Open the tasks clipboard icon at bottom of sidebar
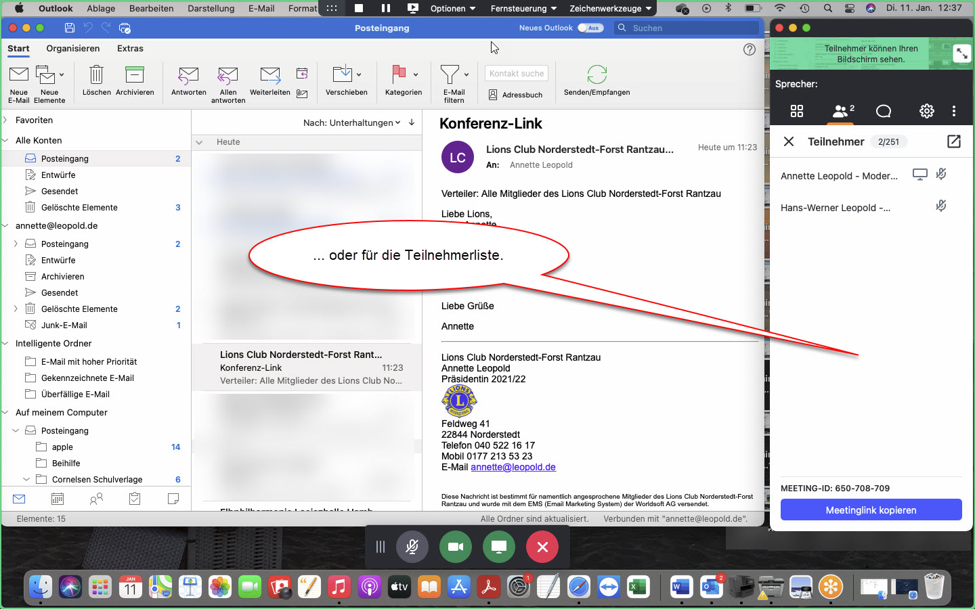This screenshot has width=975, height=609. click(x=135, y=499)
